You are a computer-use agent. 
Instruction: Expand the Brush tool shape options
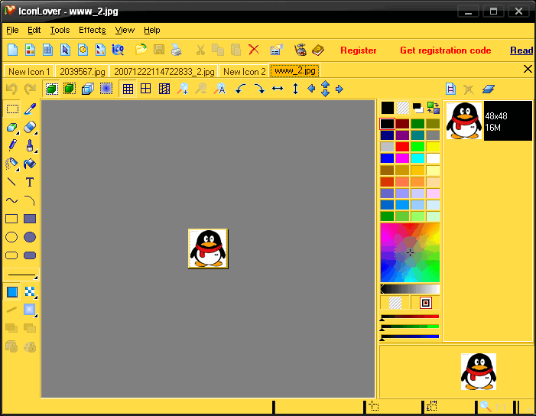[x=35, y=151]
